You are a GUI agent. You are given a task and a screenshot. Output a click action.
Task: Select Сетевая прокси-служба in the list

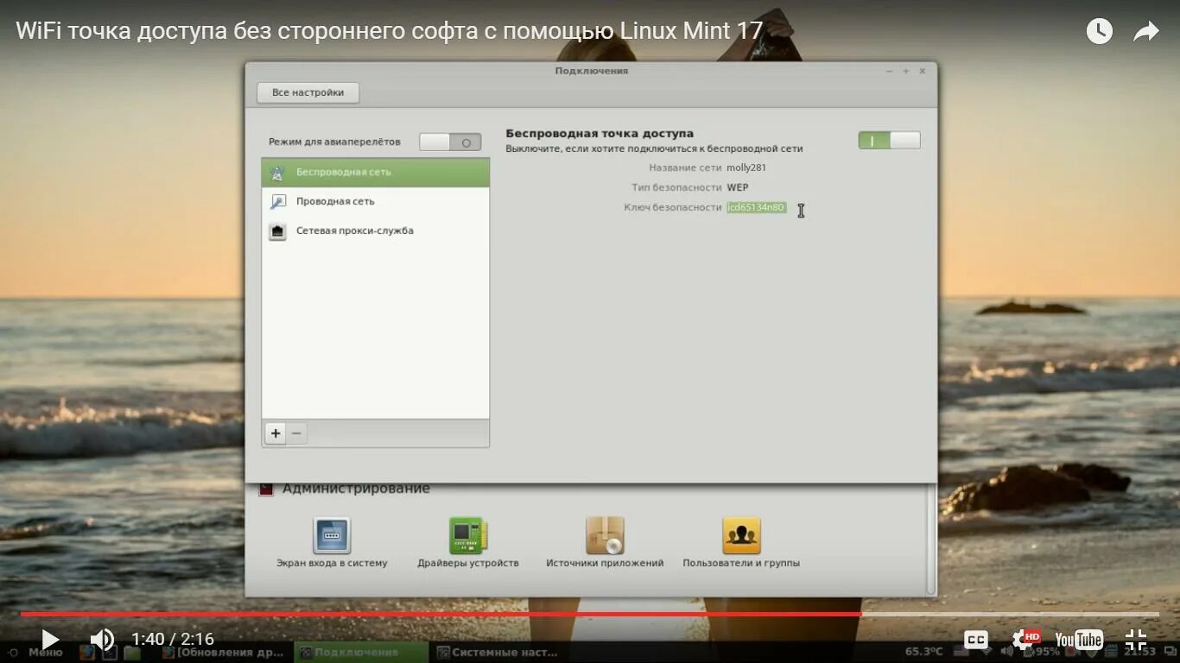click(375, 230)
